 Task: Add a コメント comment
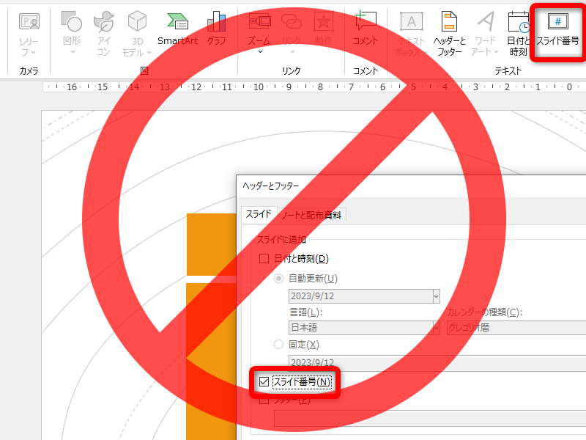[x=366, y=29]
